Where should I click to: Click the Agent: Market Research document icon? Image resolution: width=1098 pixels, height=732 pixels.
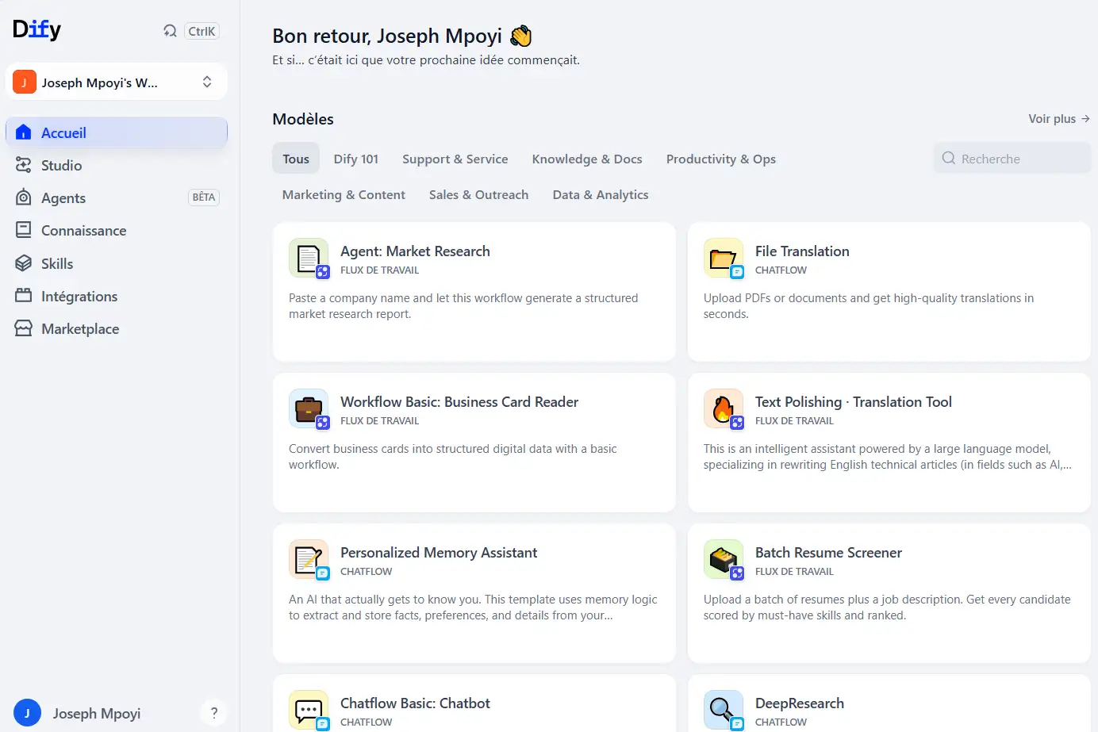(309, 258)
